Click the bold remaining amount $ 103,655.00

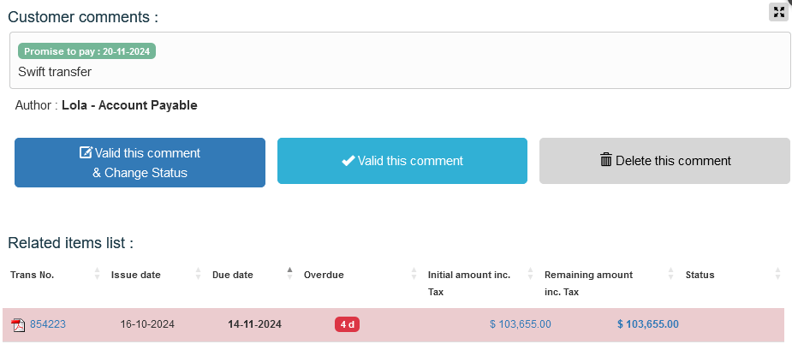click(x=647, y=324)
